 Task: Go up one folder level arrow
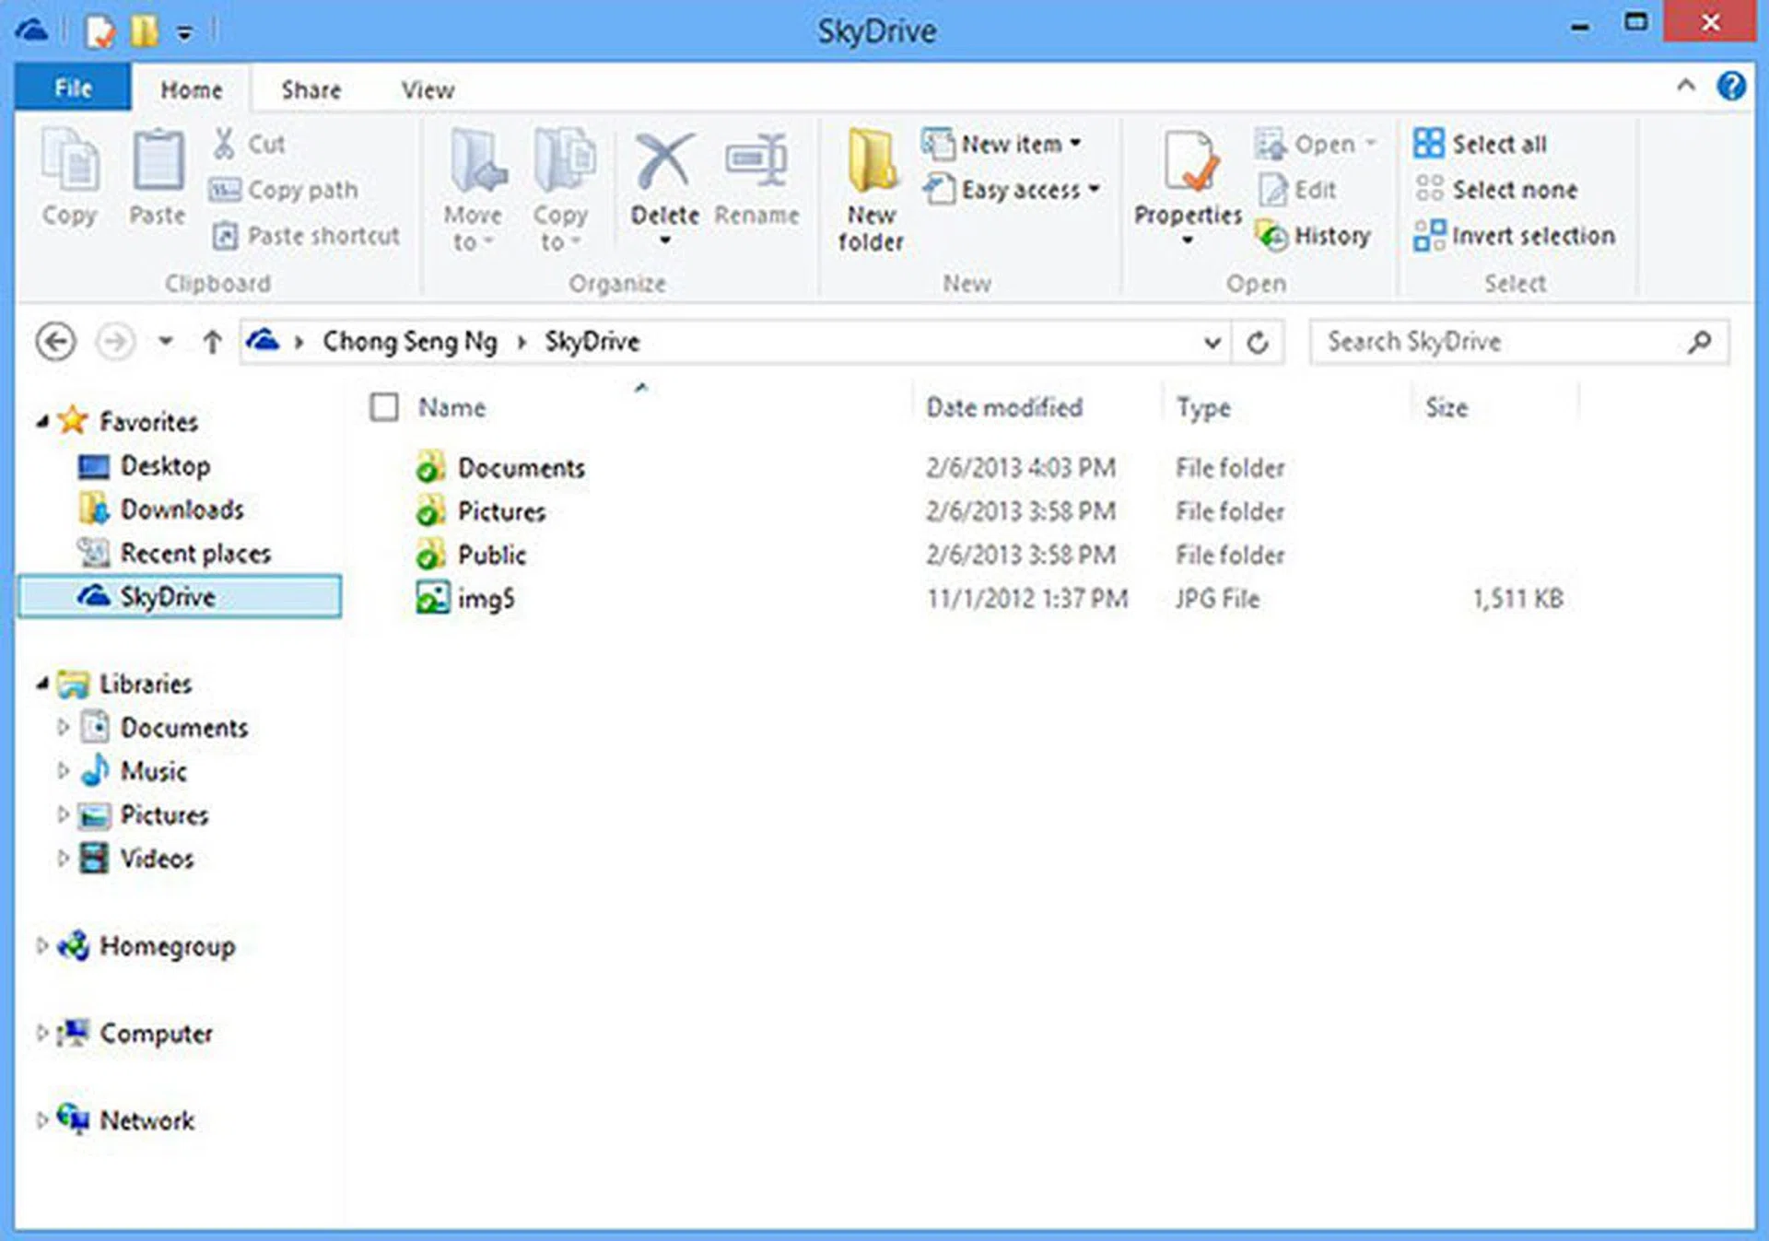click(212, 343)
